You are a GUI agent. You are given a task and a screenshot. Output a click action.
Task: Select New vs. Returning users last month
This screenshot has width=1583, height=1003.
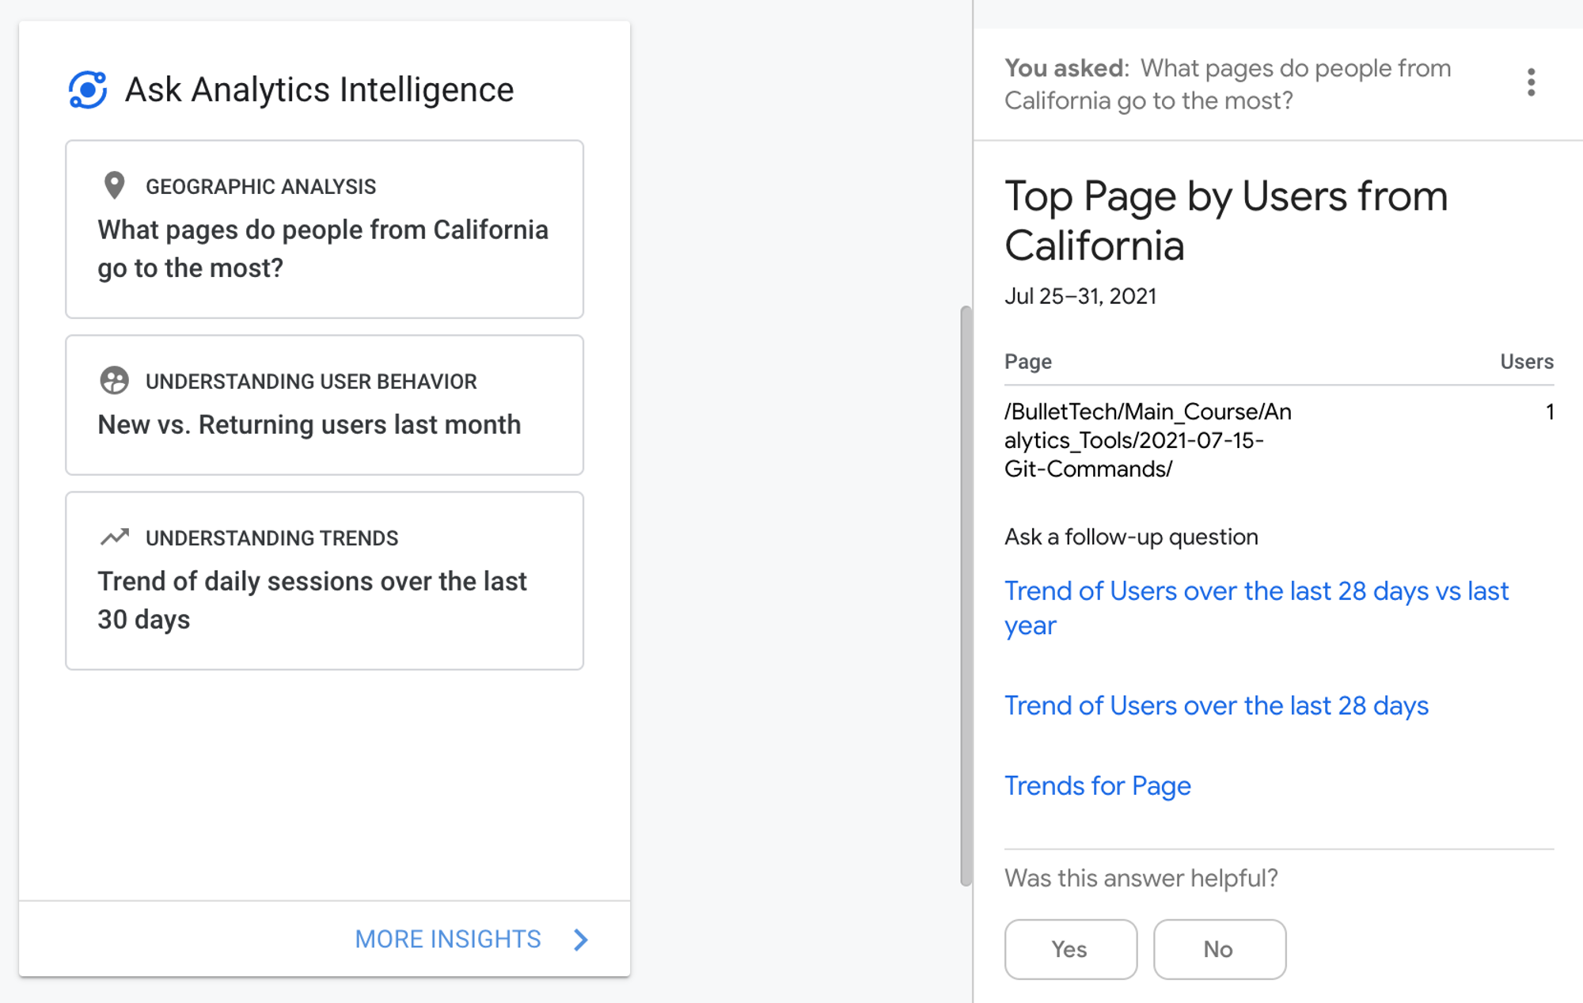point(325,405)
